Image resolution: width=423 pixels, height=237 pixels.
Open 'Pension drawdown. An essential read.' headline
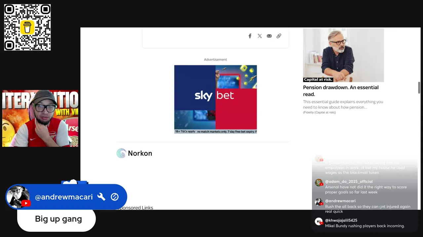[341, 91]
